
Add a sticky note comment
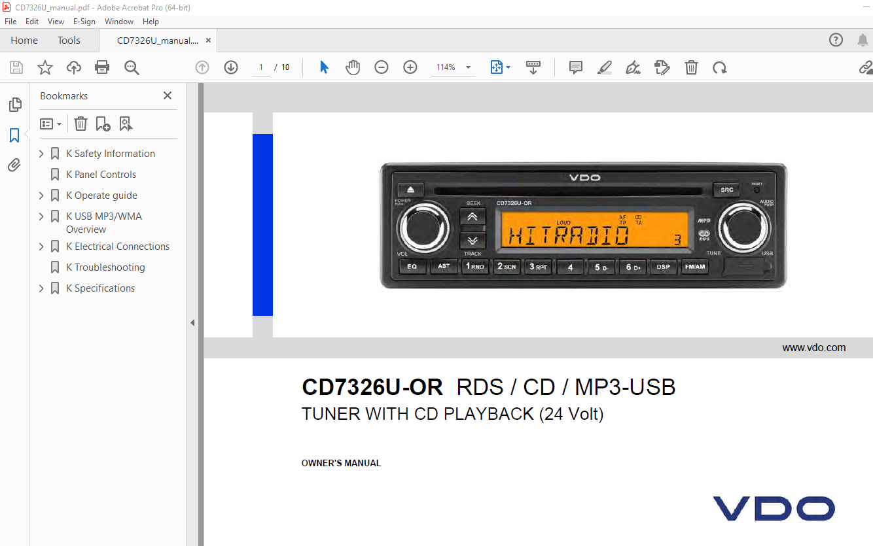[576, 67]
